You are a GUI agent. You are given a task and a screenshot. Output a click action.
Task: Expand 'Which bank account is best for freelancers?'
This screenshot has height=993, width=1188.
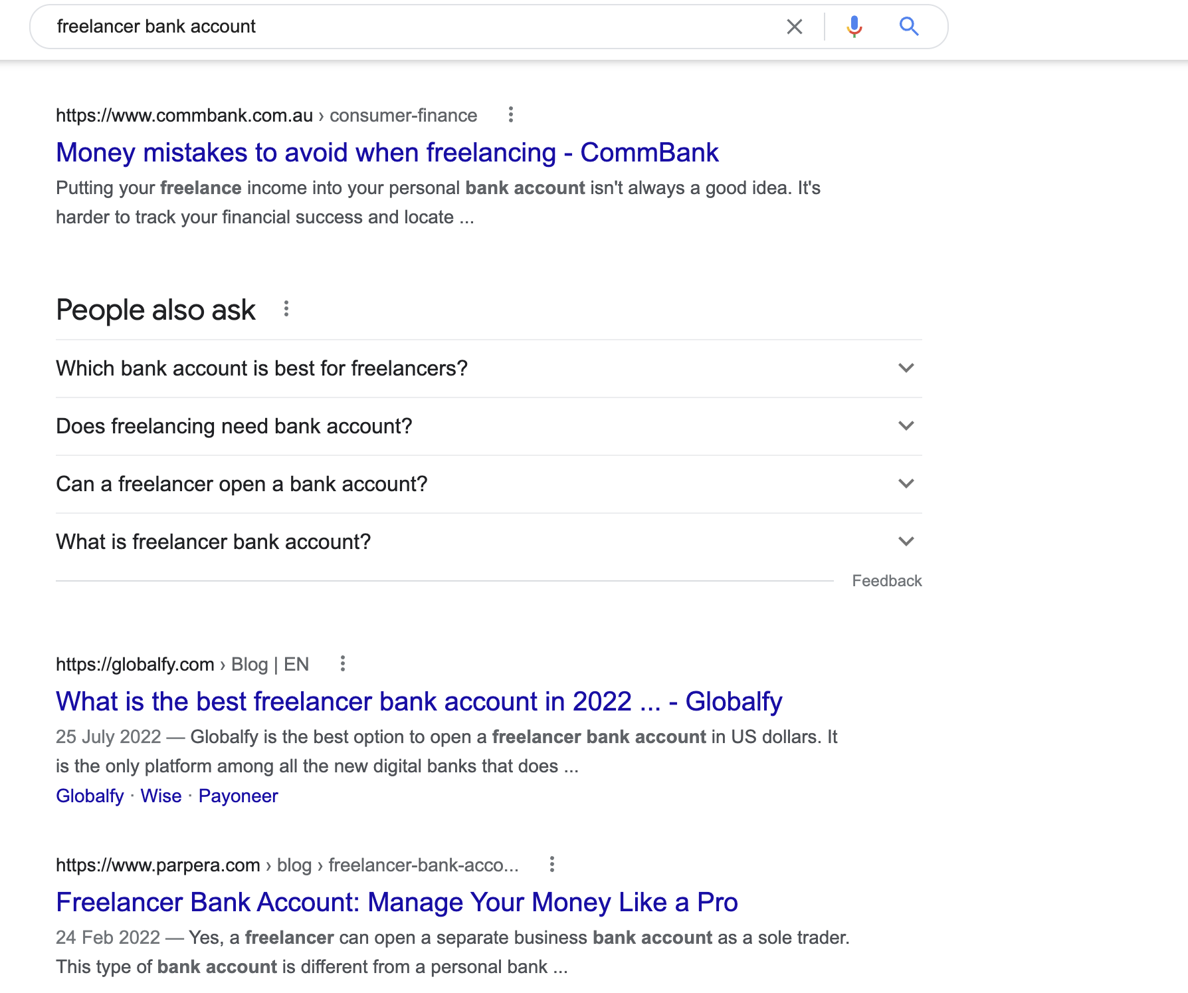(x=489, y=368)
